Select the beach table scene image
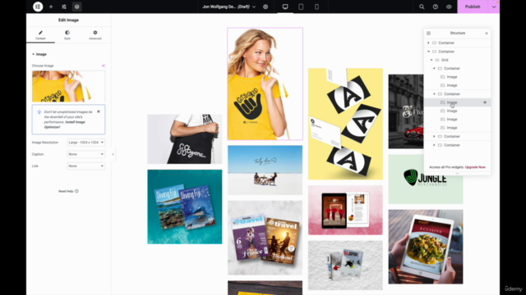This screenshot has height=295, width=526. (x=265, y=170)
